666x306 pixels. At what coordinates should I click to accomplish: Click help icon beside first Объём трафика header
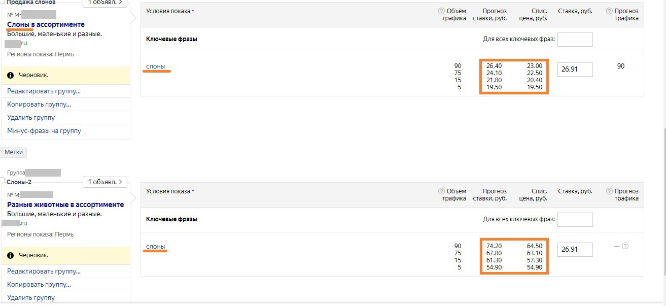tap(441, 11)
